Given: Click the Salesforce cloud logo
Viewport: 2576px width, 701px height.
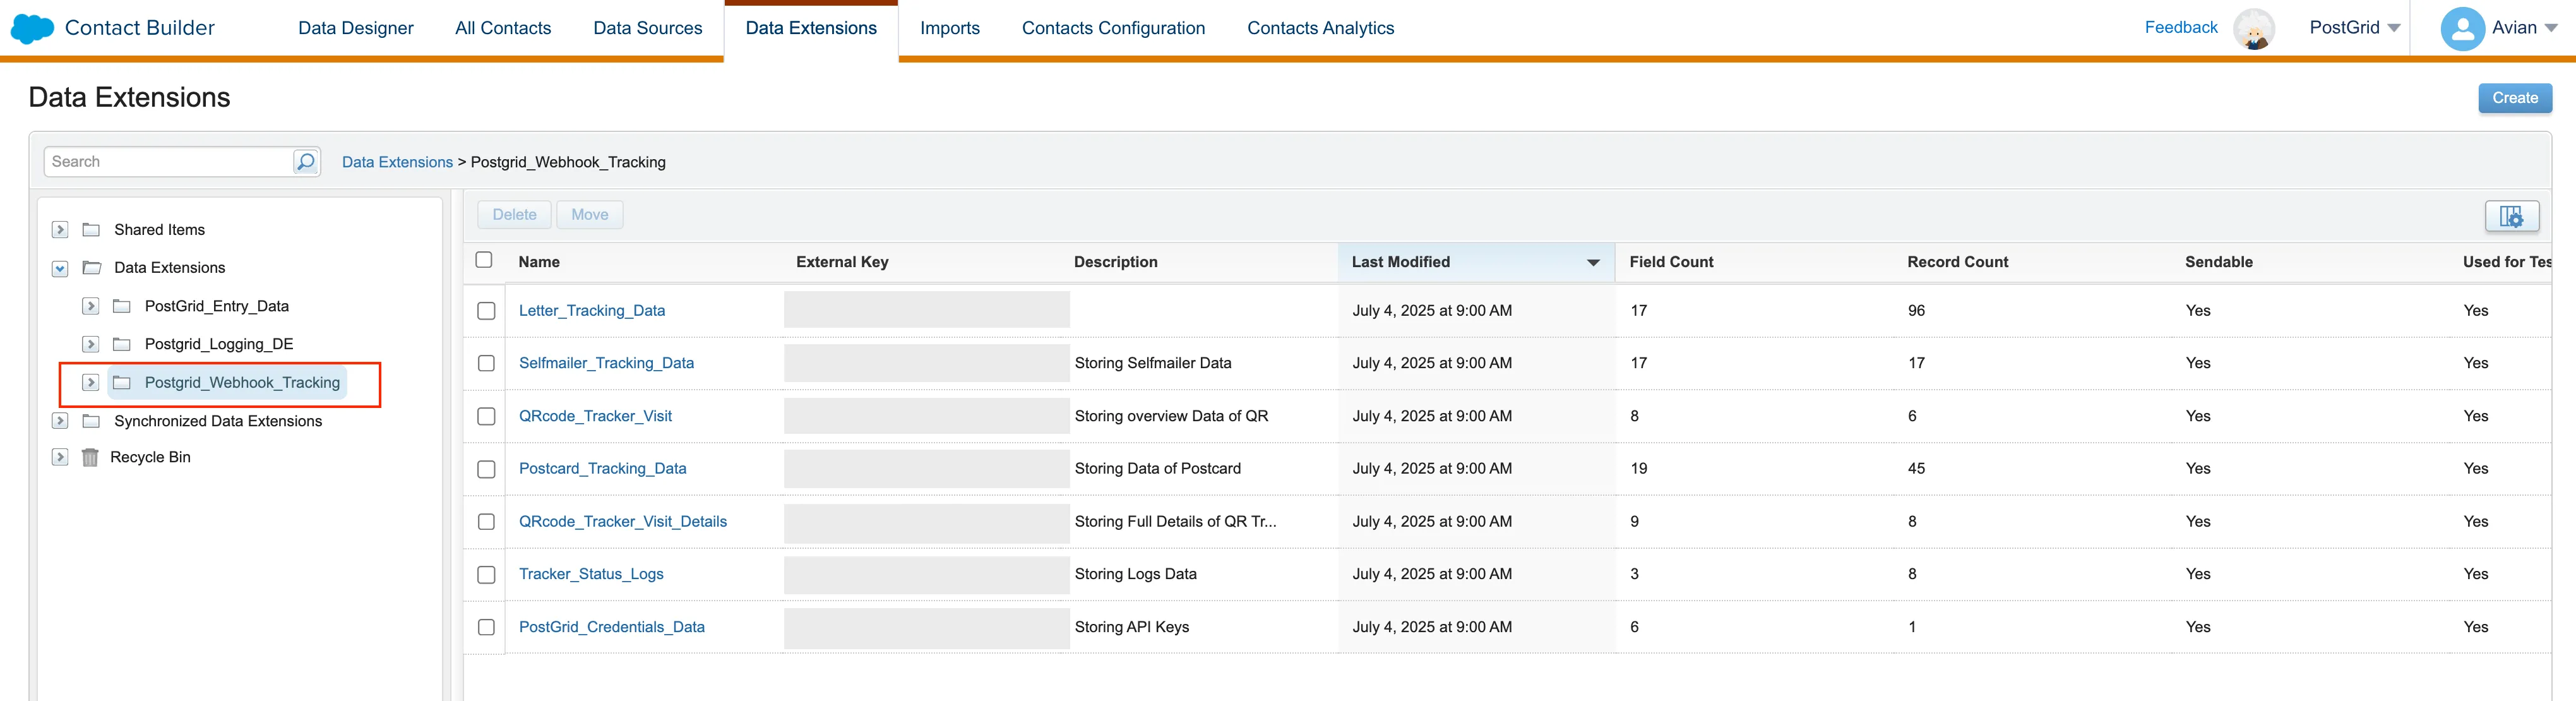Looking at the screenshot, I should [31, 28].
